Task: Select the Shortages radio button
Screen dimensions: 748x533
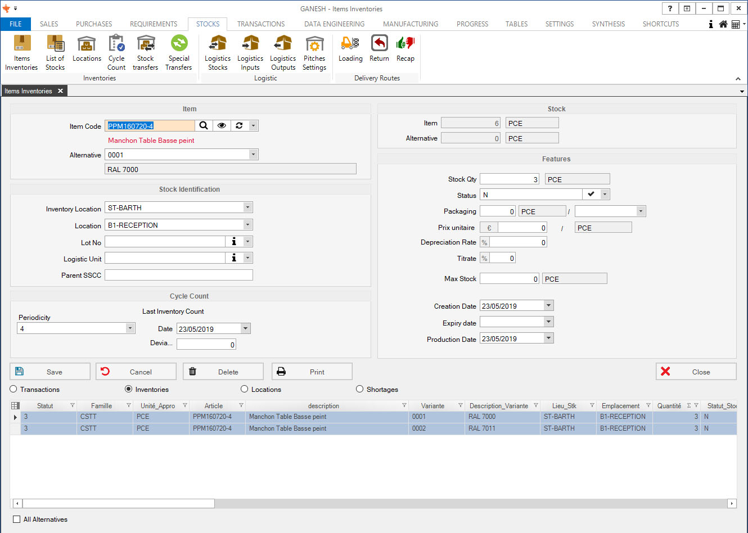Action: pos(360,389)
